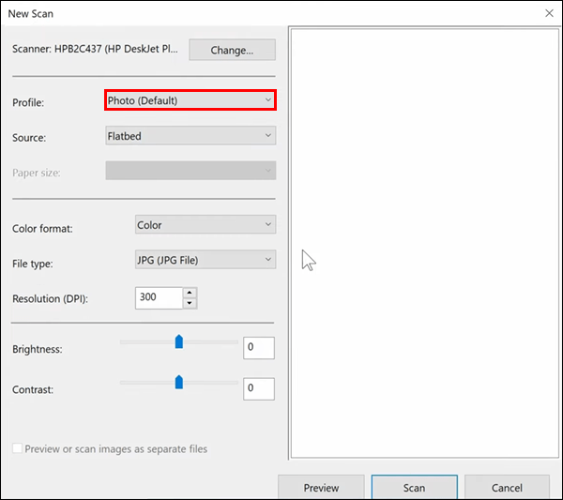Open the File type dropdown showing JPG

[205, 260]
